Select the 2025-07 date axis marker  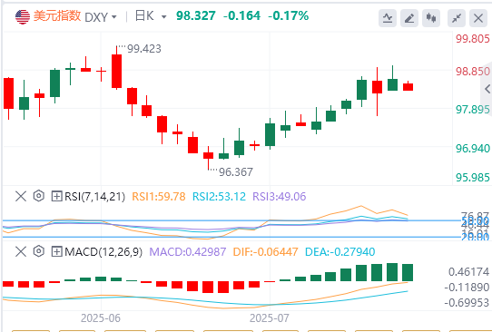[x=270, y=318]
